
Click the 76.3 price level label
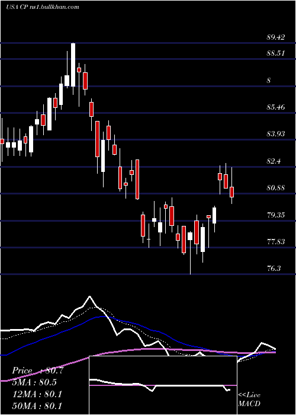tap(274, 269)
